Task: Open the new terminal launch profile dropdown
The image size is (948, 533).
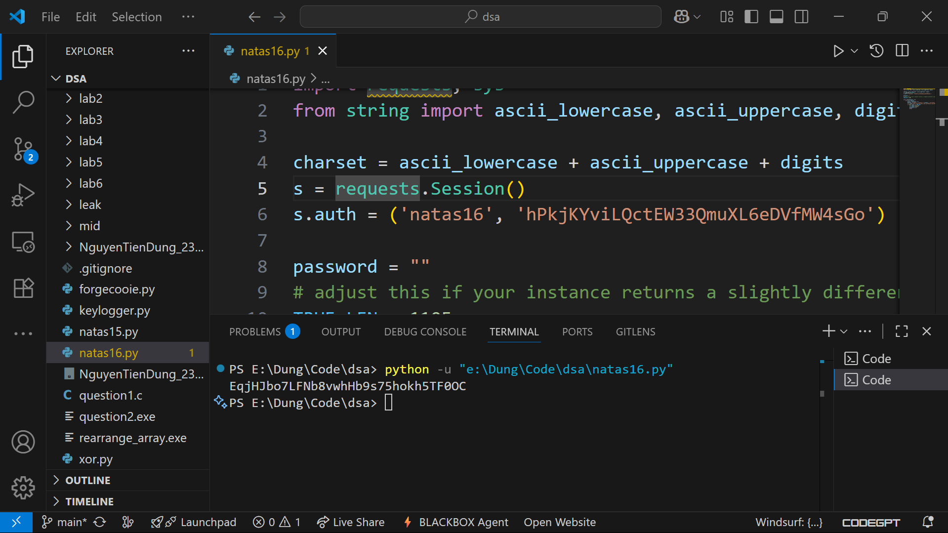Action: point(844,331)
